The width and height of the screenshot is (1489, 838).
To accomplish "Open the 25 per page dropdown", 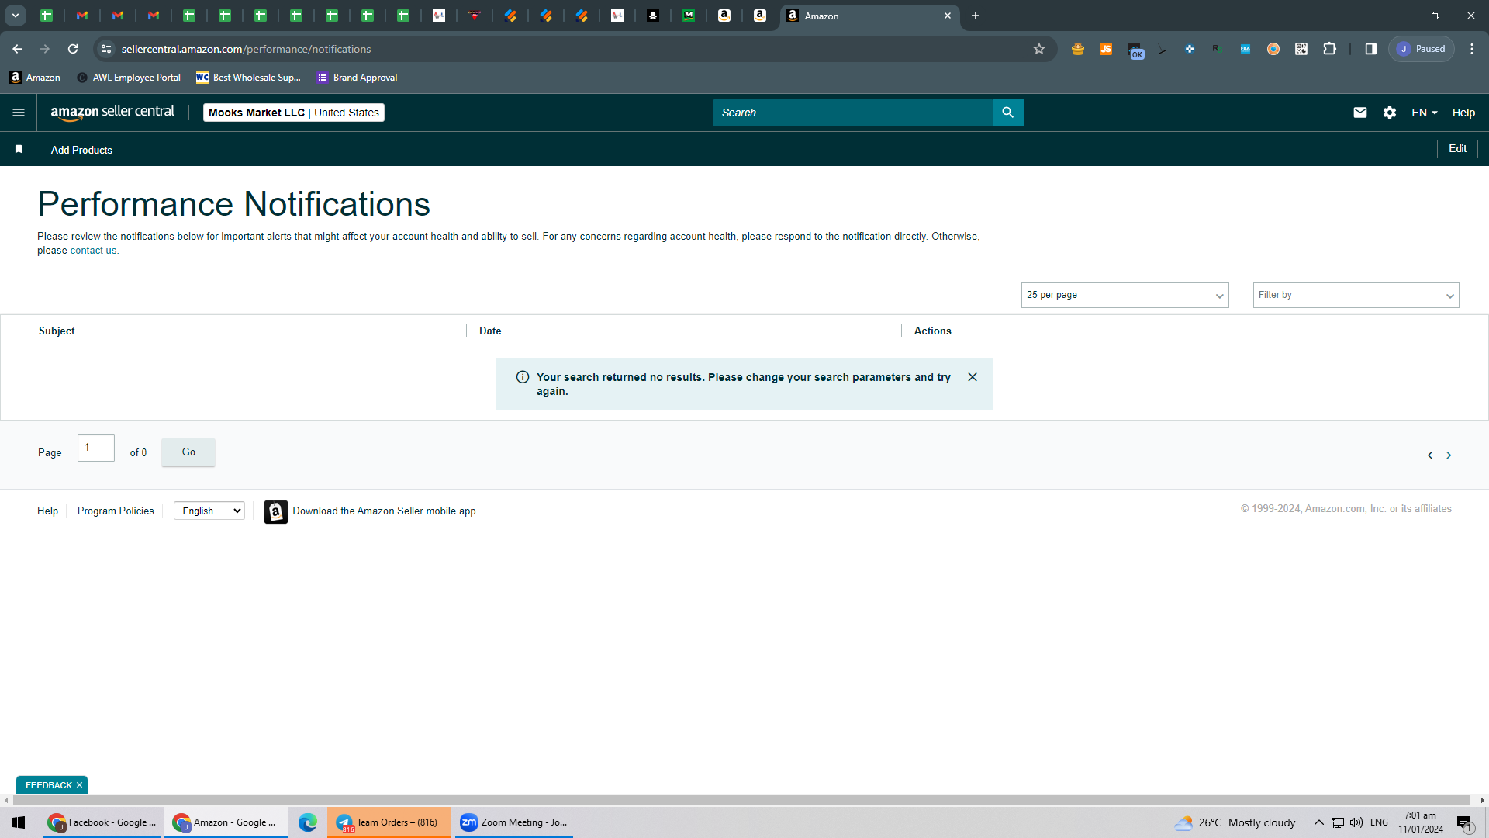I will pyautogui.click(x=1125, y=295).
